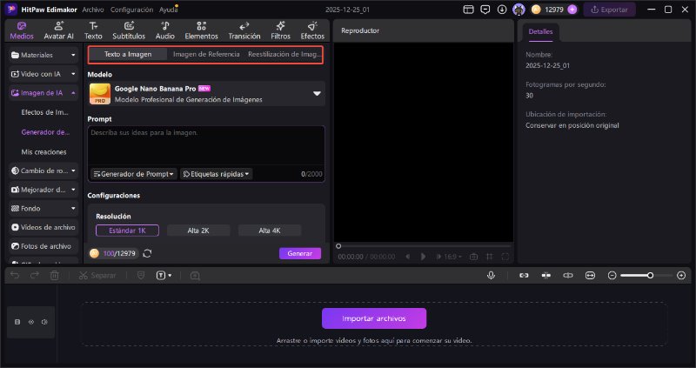
Task: Choose Alta 4K resolution
Action: point(269,231)
